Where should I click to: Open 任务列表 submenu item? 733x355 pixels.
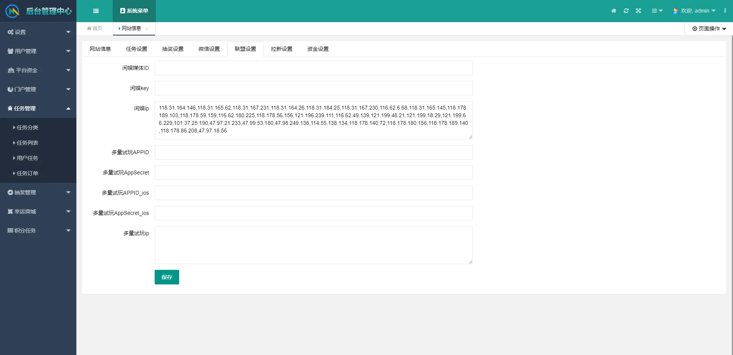coord(38,143)
